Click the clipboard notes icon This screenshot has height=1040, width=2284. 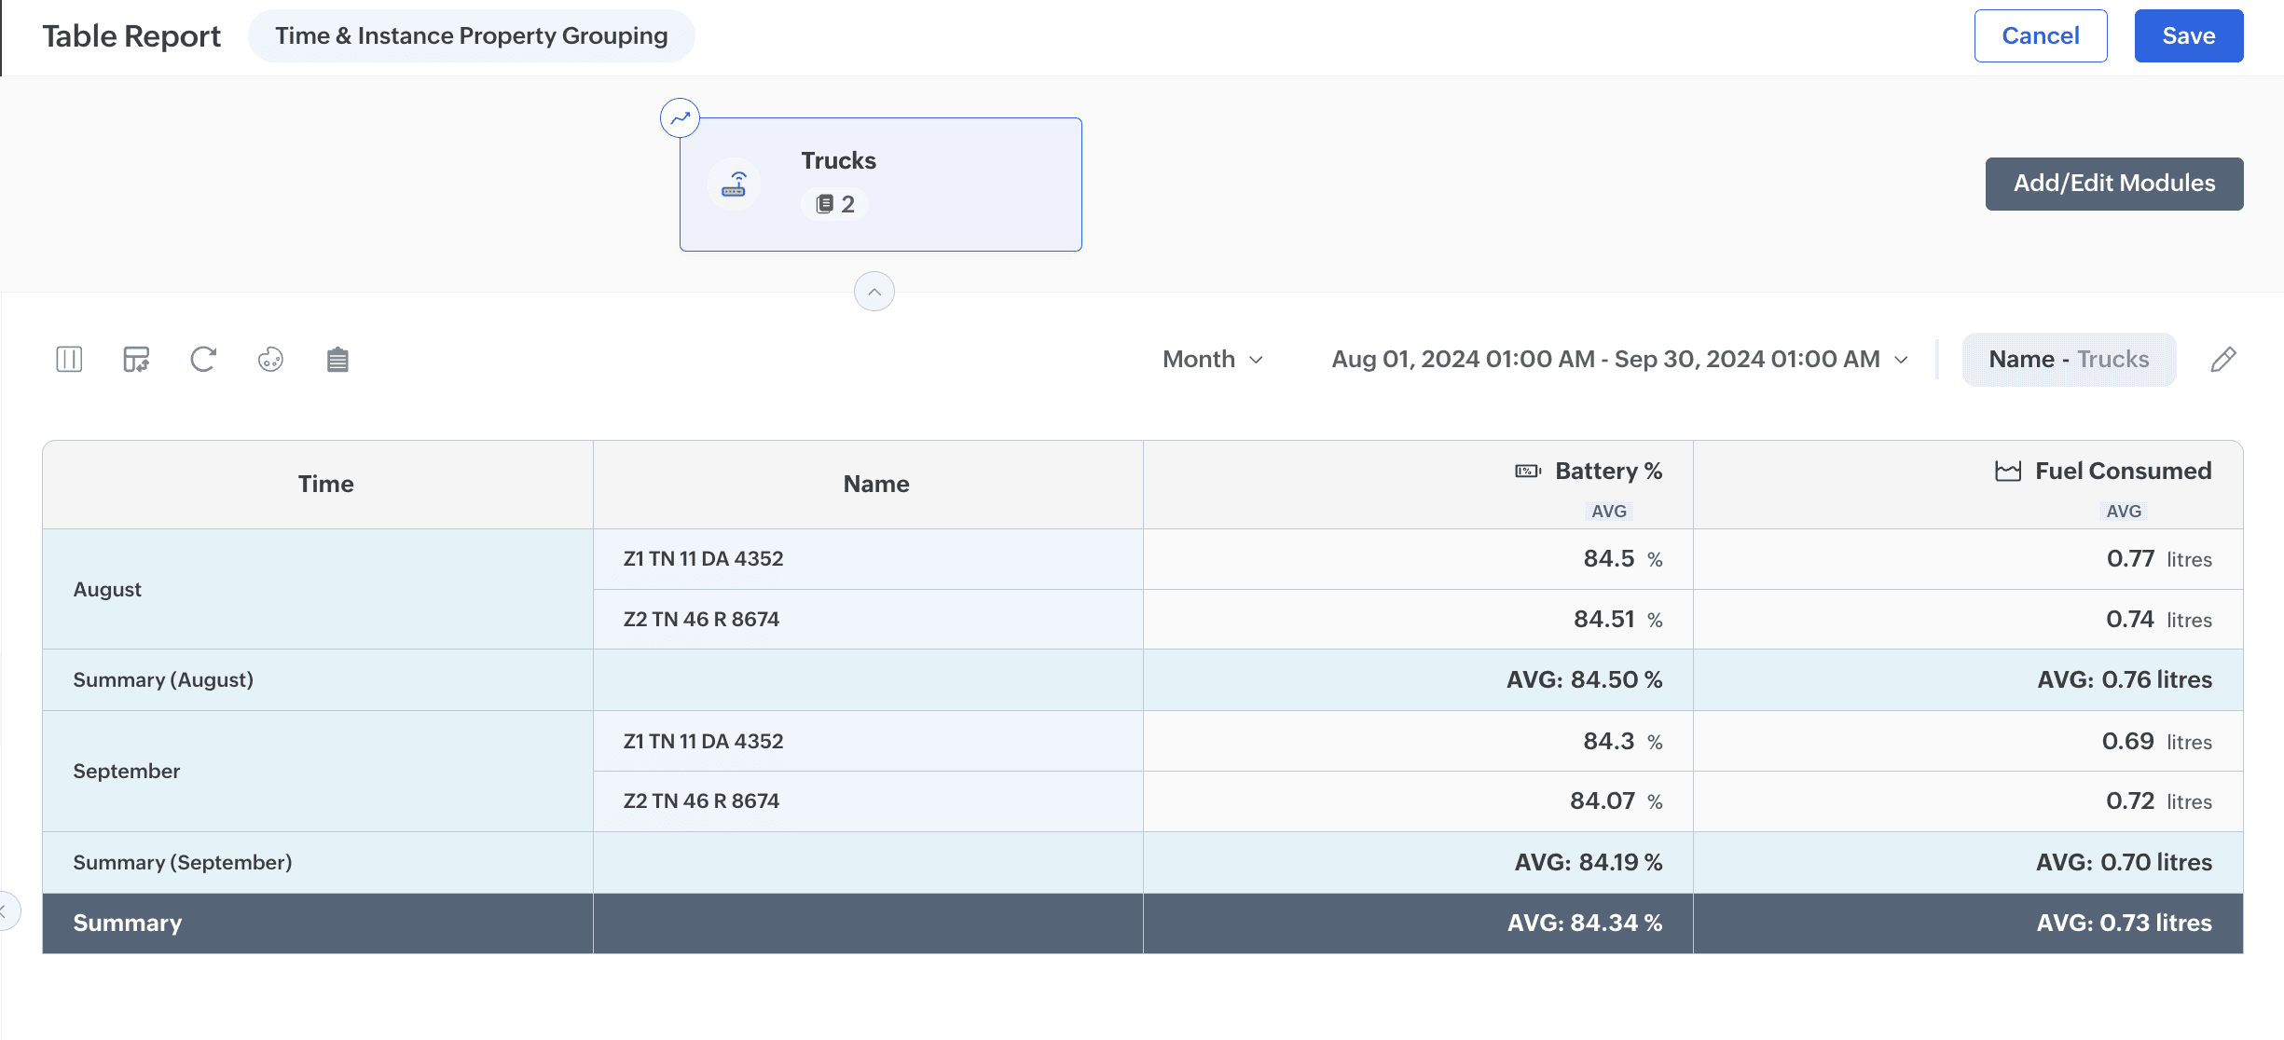tap(337, 359)
